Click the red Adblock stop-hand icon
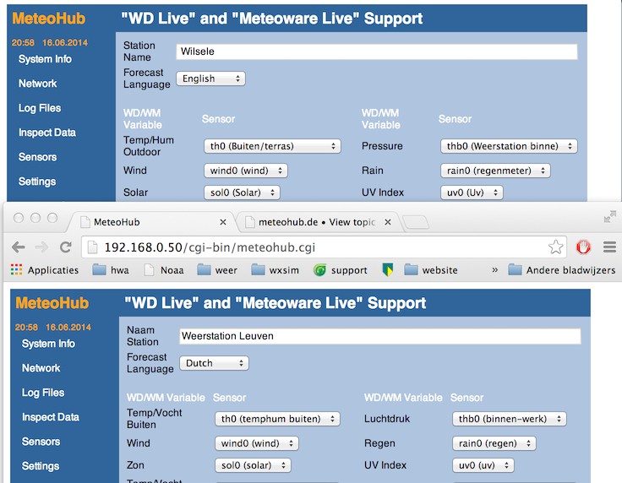This screenshot has height=483, width=622. click(583, 247)
